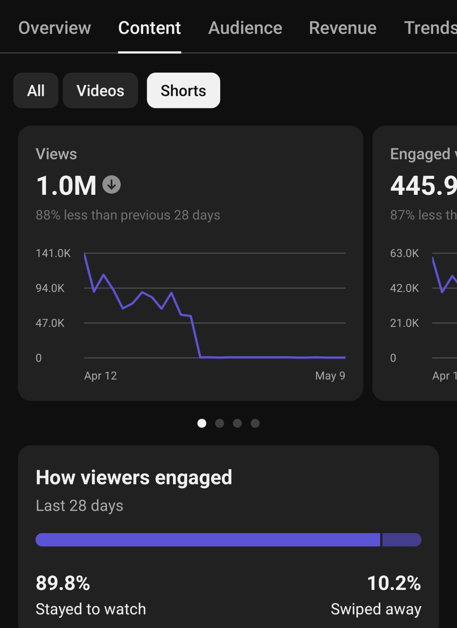The width and height of the screenshot is (457, 628).
Task: Open the Trends tab
Action: click(x=430, y=28)
